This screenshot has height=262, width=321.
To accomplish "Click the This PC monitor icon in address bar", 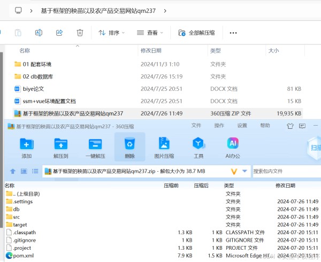I will tap(18, 11).
